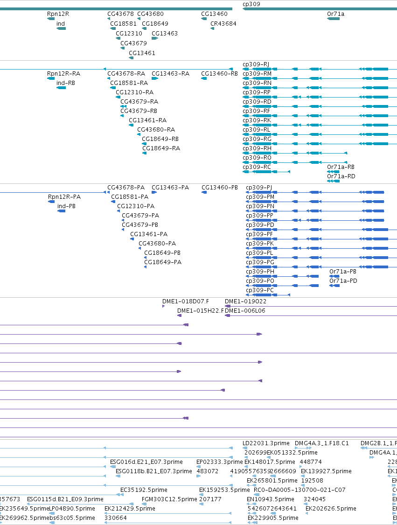The height and width of the screenshot is (525, 397).
Task: Click protein CG12310-PA label
Action: click(x=136, y=206)
